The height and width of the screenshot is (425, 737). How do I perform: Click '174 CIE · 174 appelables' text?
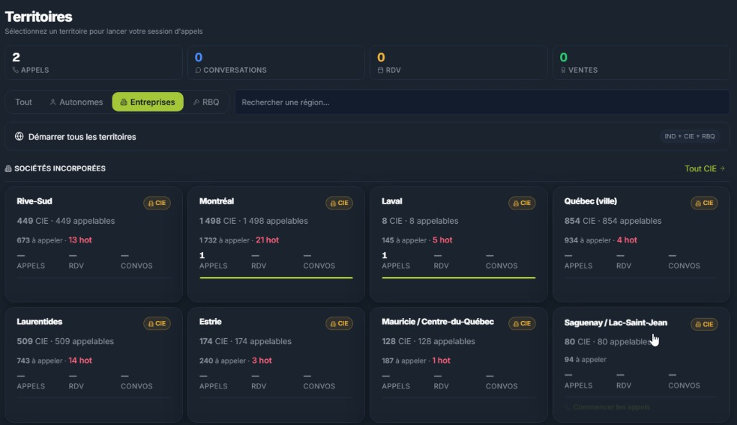245,341
